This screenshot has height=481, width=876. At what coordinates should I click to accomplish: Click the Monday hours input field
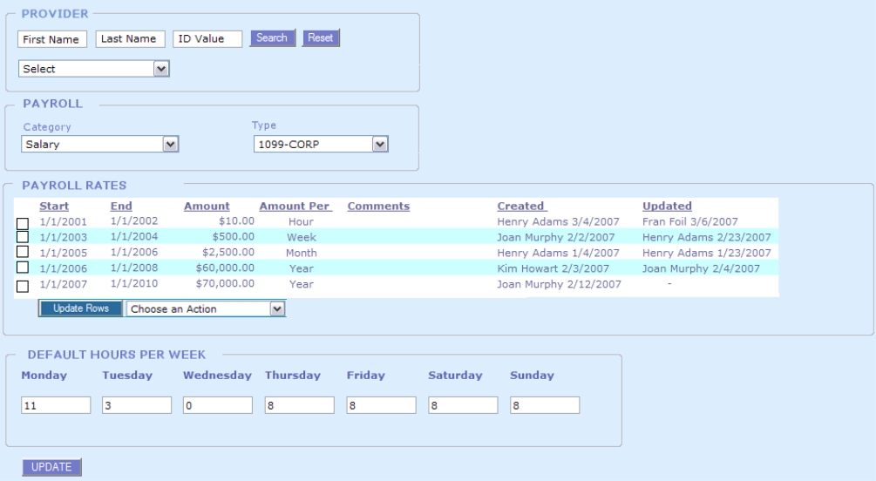[x=56, y=405]
